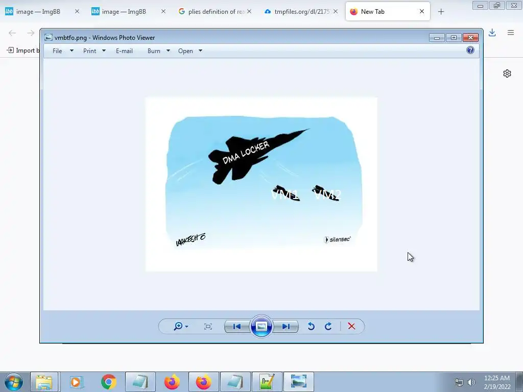Image resolution: width=523 pixels, height=392 pixels.
Task: Close the first image — ImgBB tab
Action: (77, 11)
